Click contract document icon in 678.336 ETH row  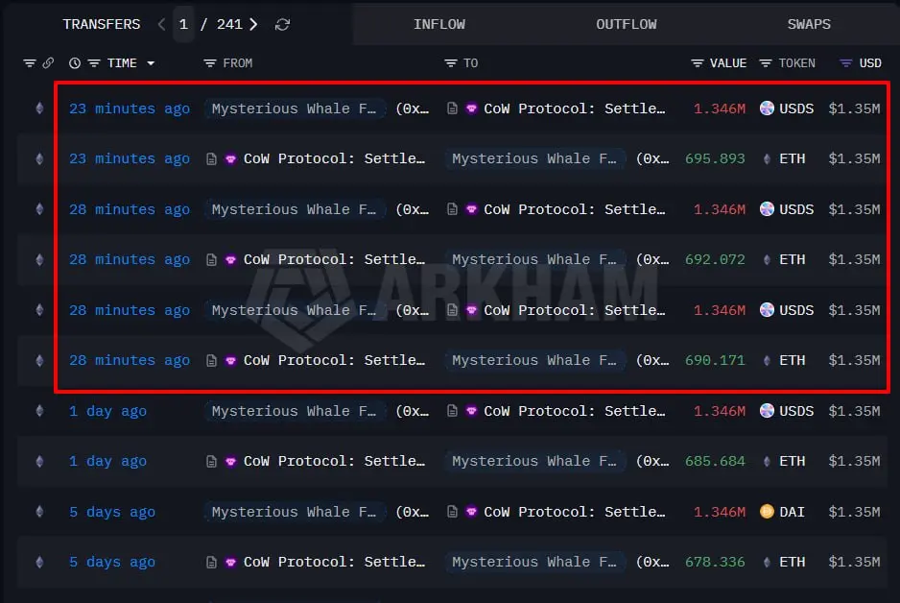[x=211, y=562]
